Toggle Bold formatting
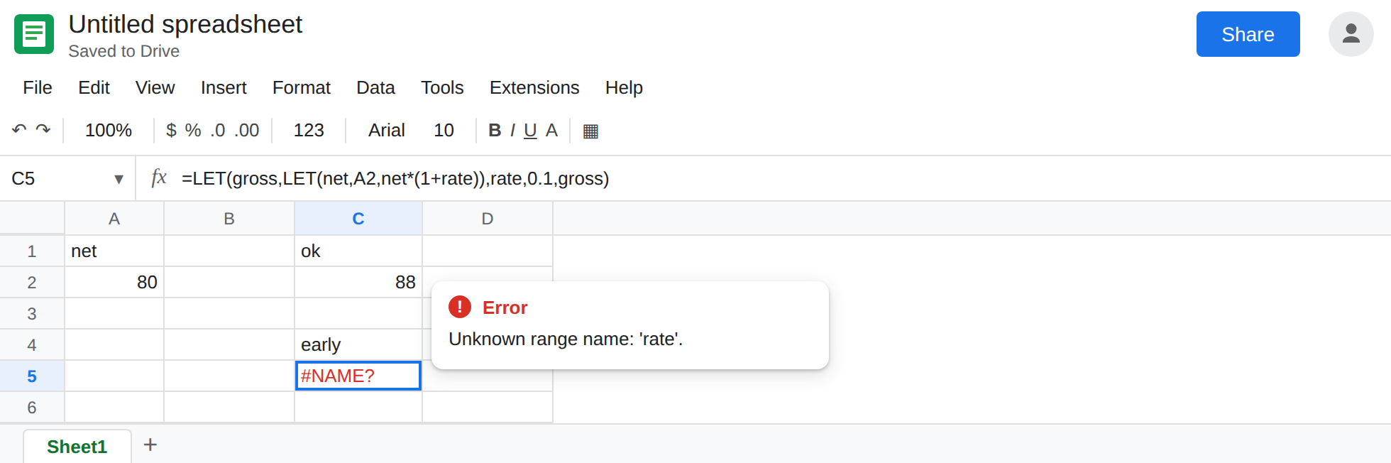The width and height of the screenshot is (1391, 463). pos(495,131)
